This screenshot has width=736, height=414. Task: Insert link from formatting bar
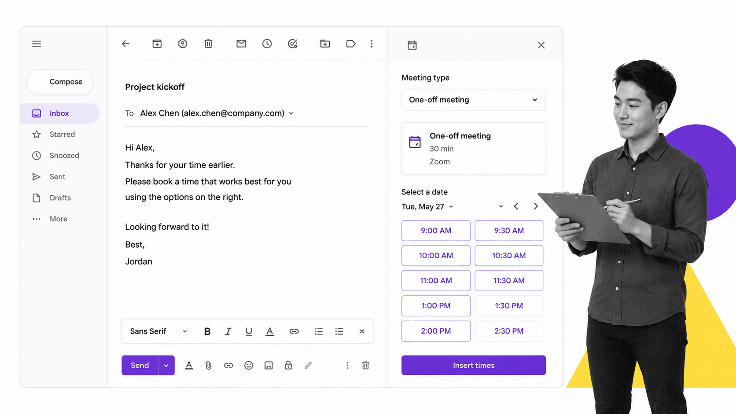[x=294, y=331]
